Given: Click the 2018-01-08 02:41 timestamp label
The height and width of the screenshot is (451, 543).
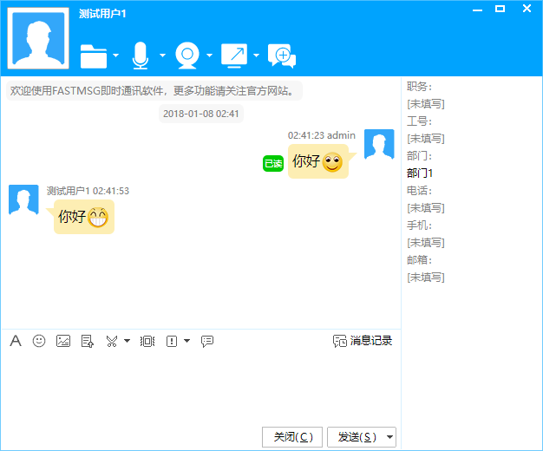Looking at the screenshot, I should pyautogui.click(x=201, y=114).
